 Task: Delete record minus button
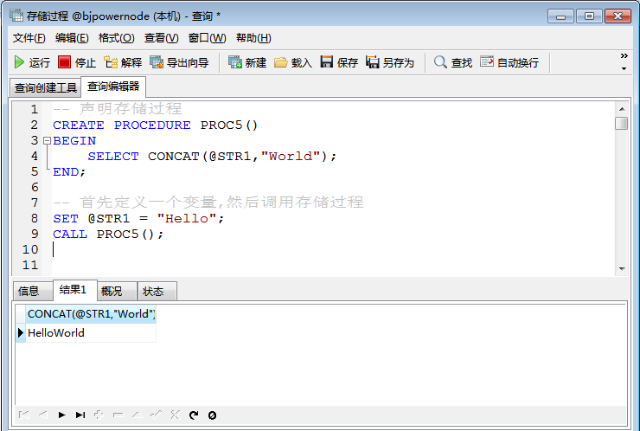(118, 415)
